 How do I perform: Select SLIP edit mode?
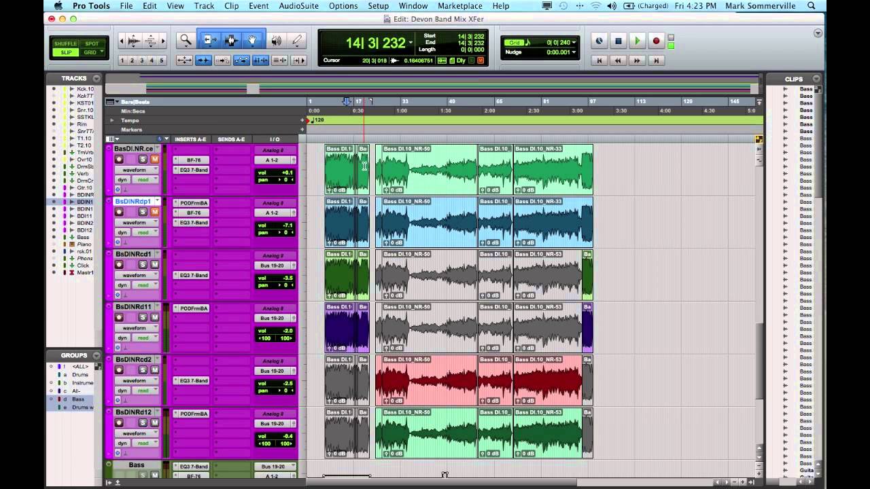[x=66, y=52]
